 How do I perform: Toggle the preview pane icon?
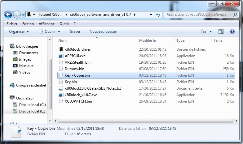coord(221,32)
